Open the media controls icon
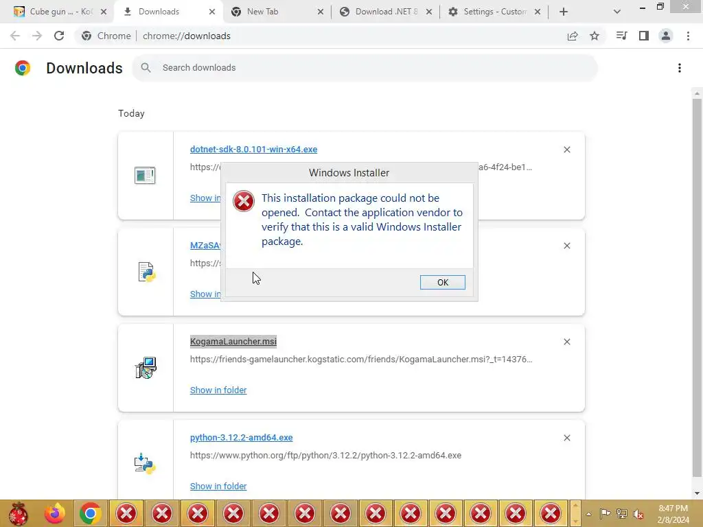Screen dimensions: 703x527 621,36
